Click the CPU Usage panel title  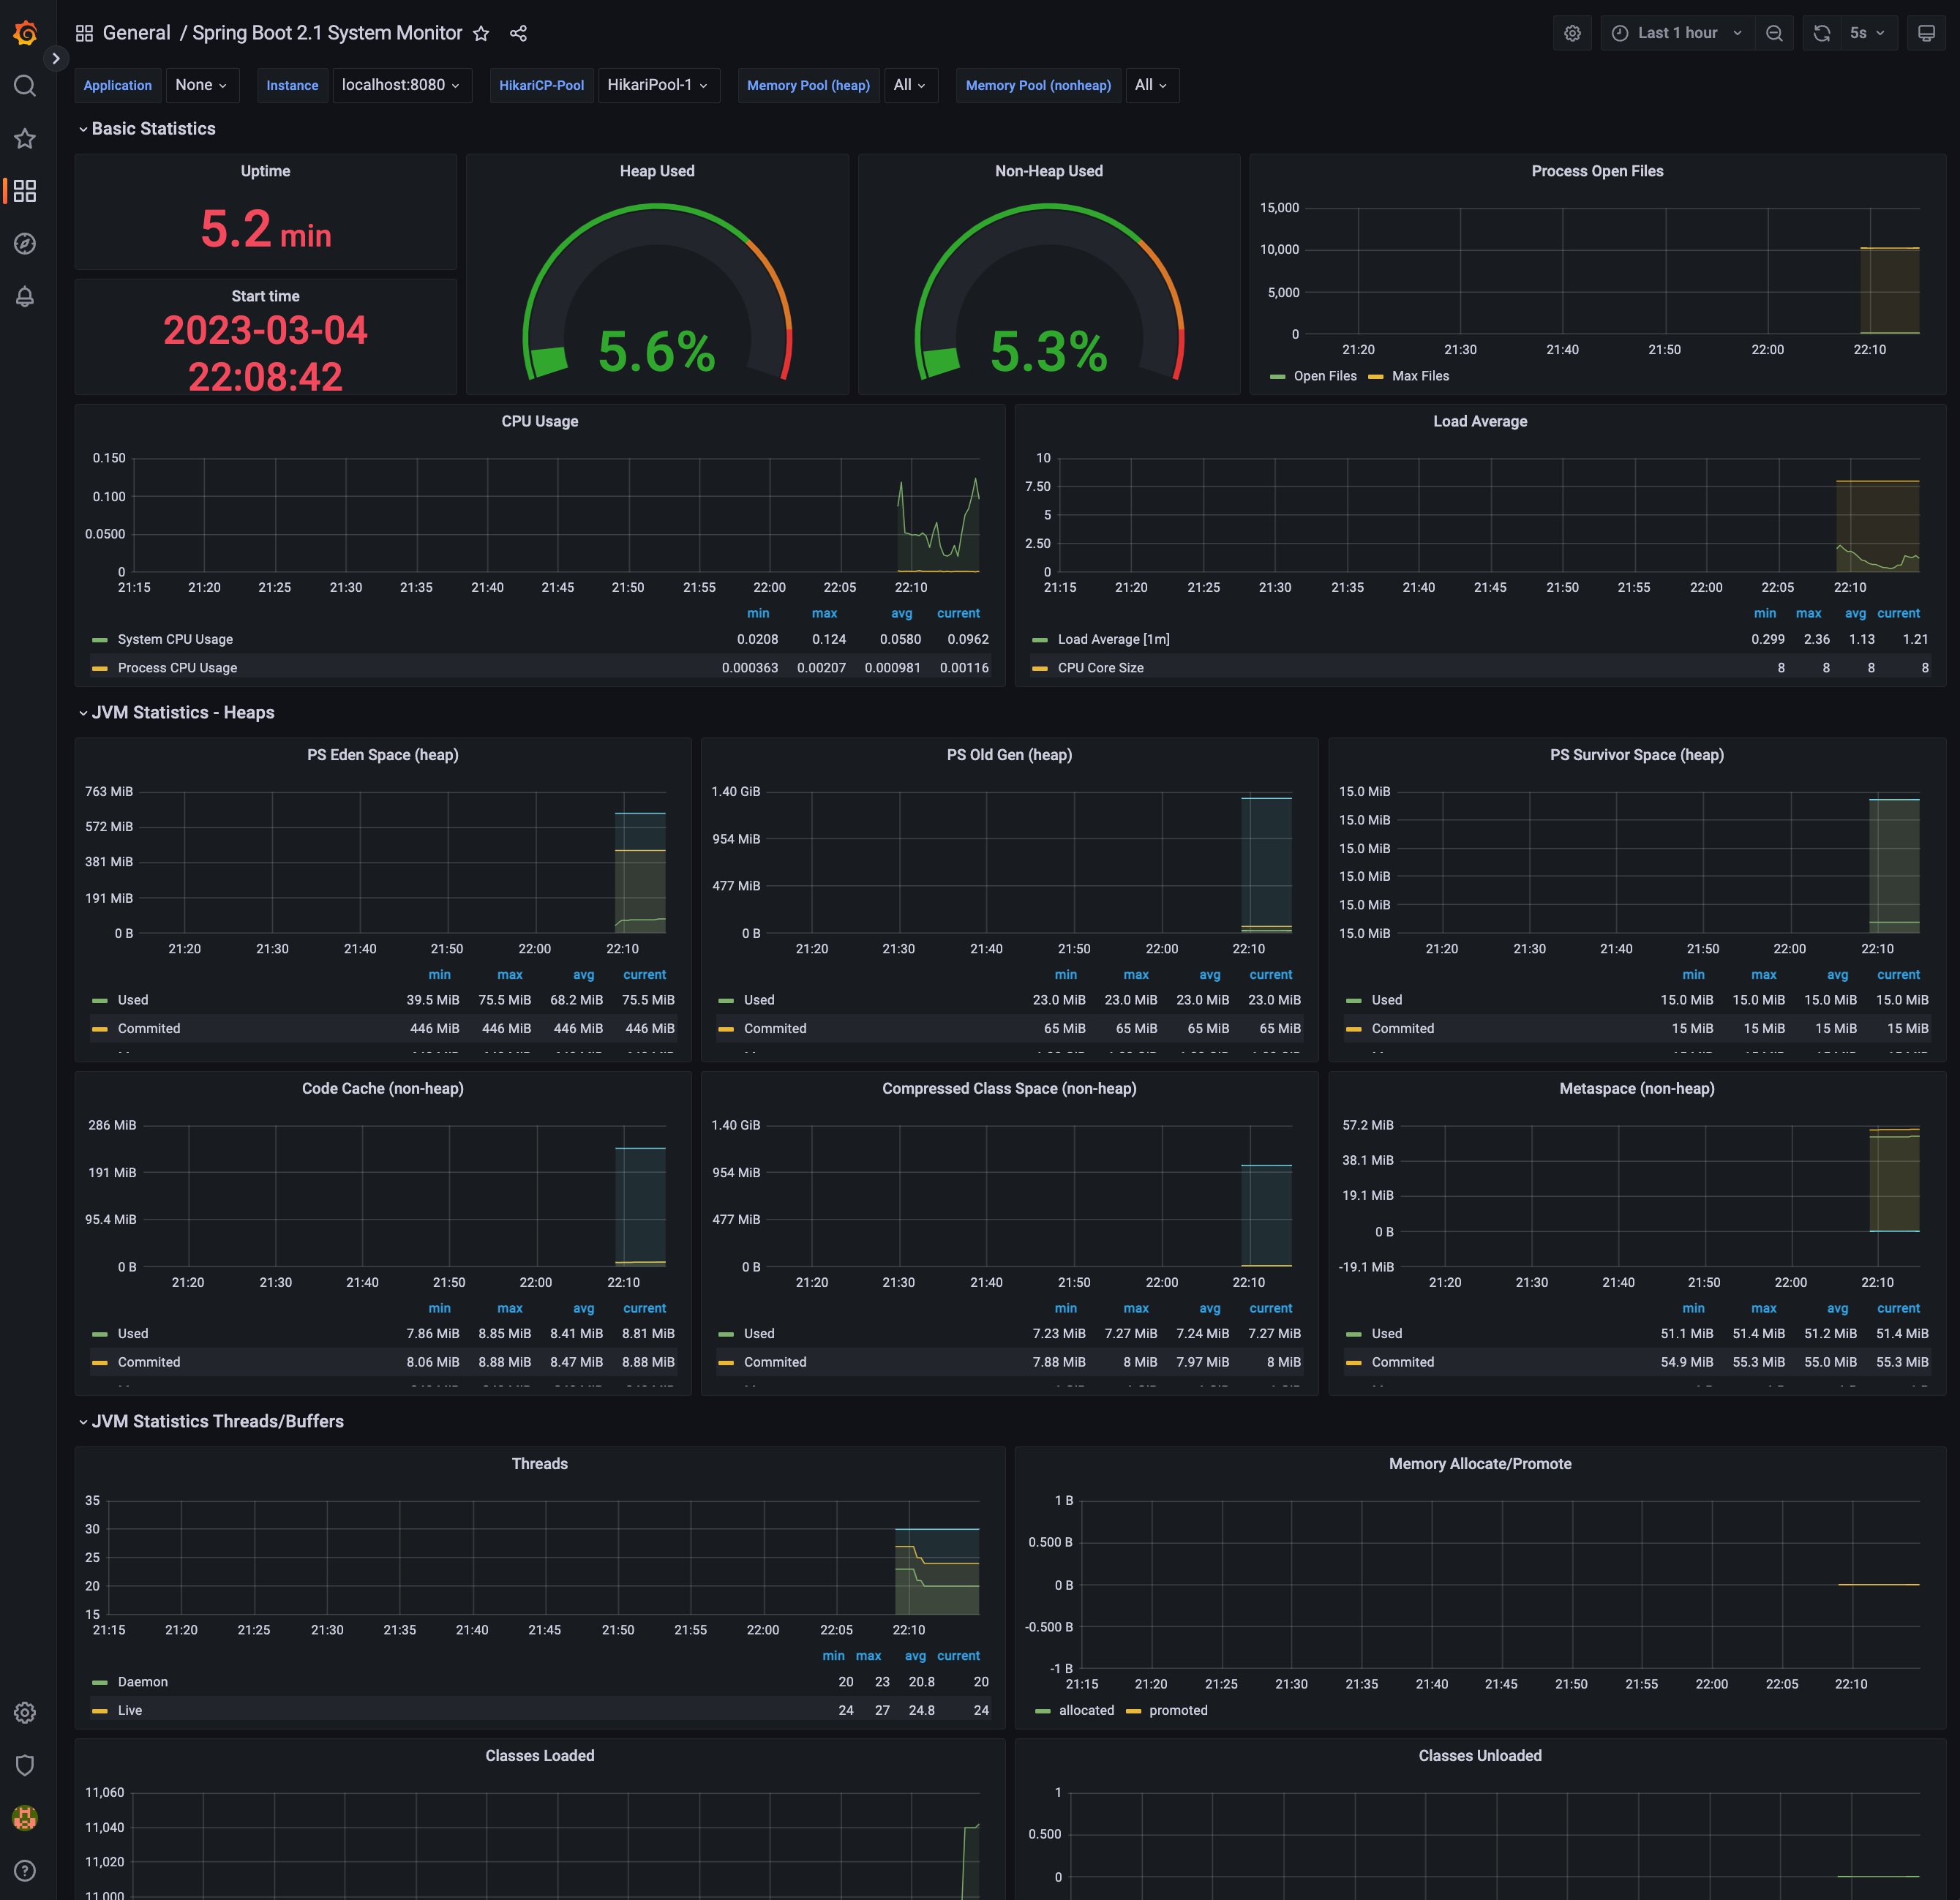pyautogui.click(x=539, y=421)
